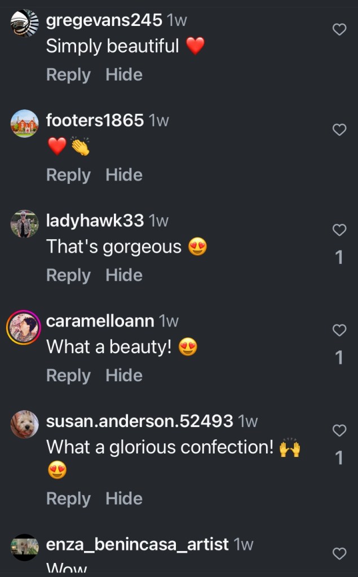Reply to gregevans245's comment
The image size is (358, 577).
coord(68,75)
